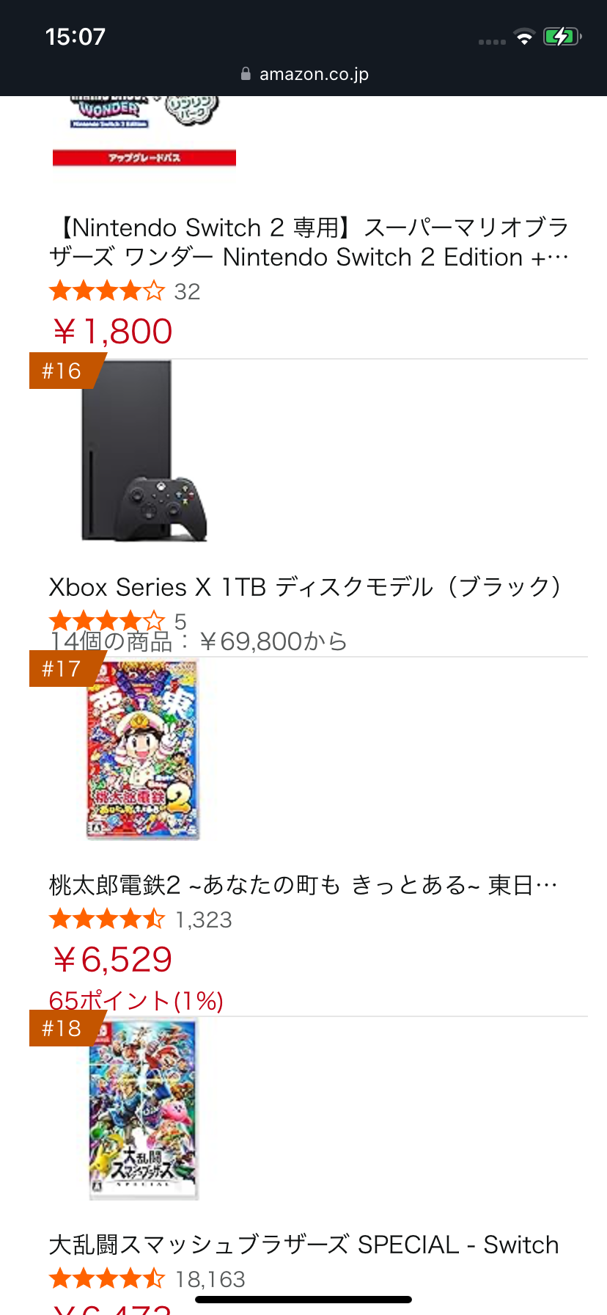Image resolution: width=607 pixels, height=1315 pixels.
Task: Tap the ¥6,529 price
Action: pos(112,959)
